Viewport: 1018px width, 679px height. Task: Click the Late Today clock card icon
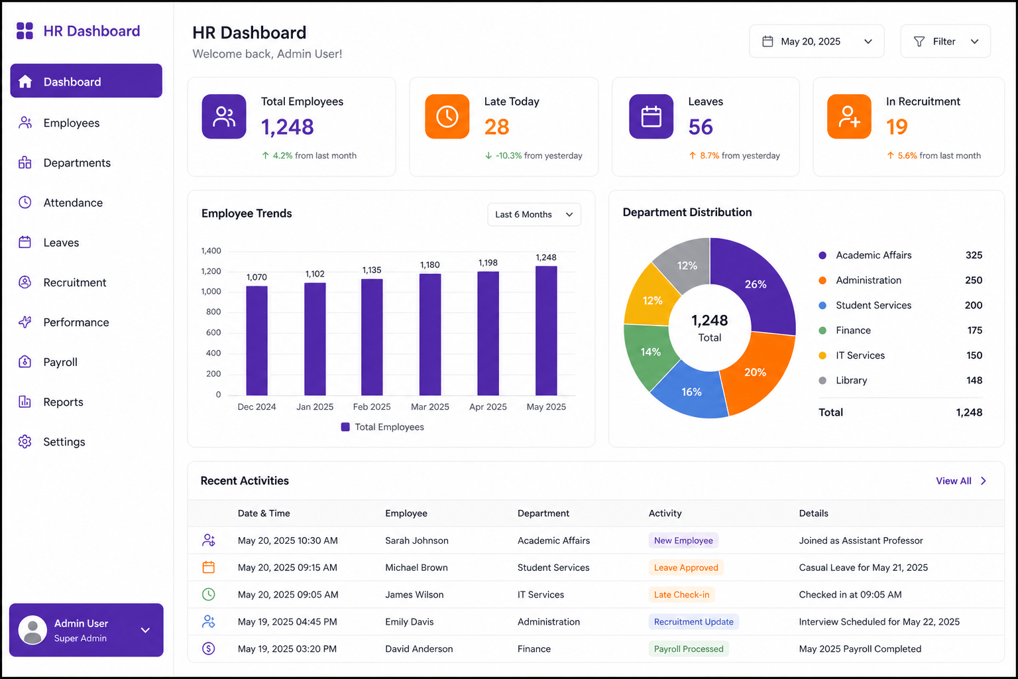pyautogui.click(x=447, y=117)
